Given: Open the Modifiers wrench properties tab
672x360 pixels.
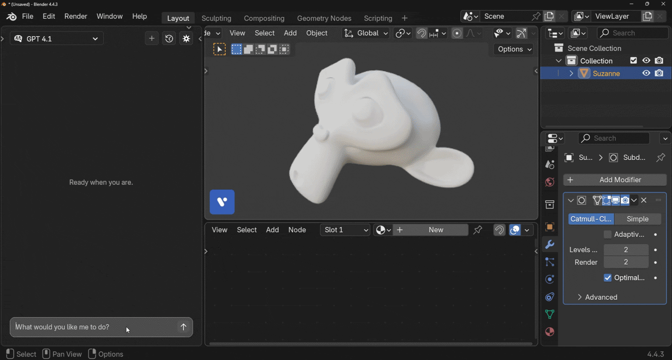Looking at the screenshot, I should 550,244.
